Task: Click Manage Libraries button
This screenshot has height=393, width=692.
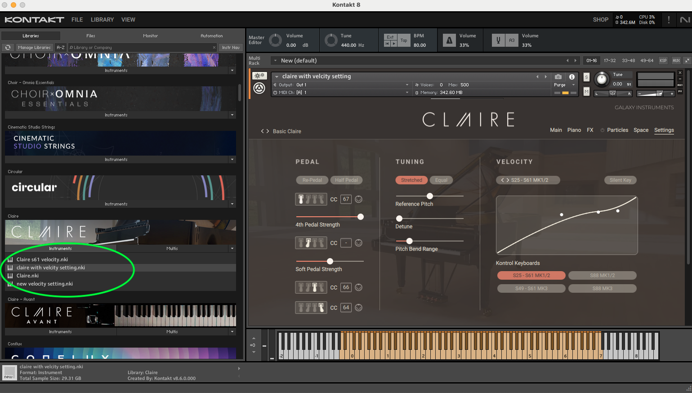Action: (x=34, y=47)
